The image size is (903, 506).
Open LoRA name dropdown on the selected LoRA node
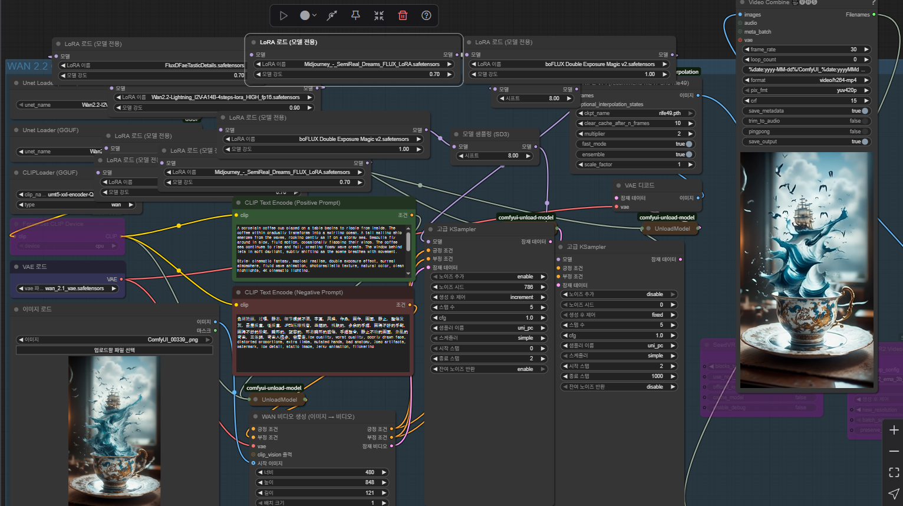pyautogui.click(x=354, y=64)
